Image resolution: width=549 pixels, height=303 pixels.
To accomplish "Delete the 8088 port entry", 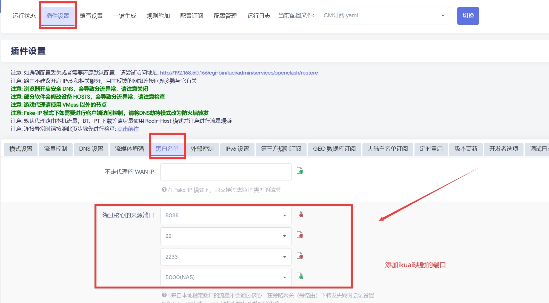I will coord(300,214).
